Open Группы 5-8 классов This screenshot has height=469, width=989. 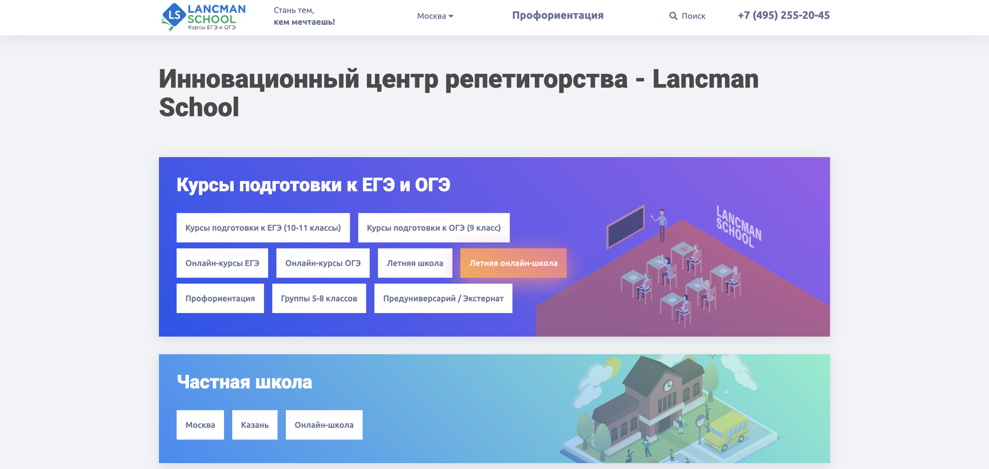coord(319,298)
